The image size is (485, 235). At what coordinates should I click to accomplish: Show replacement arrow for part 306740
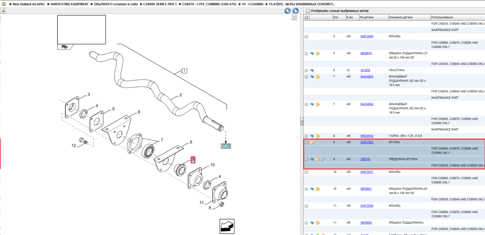[312, 159]
